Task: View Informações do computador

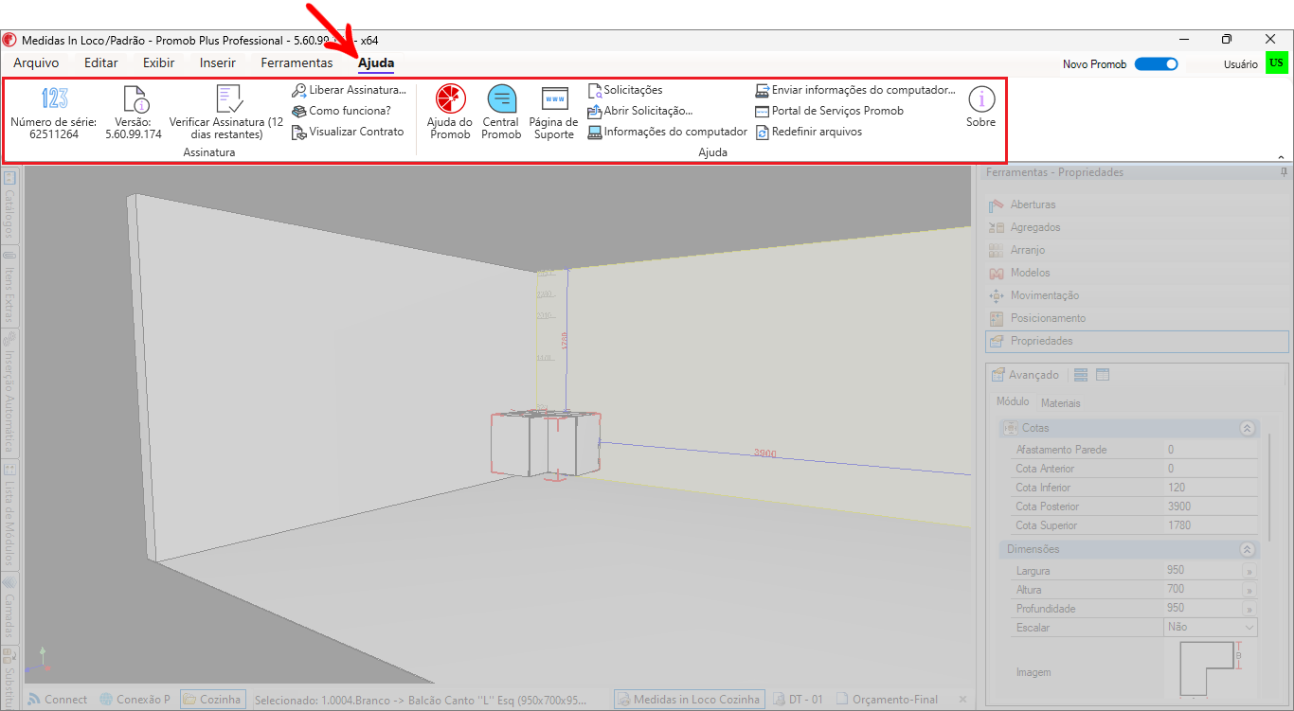Action: [668, 132]
